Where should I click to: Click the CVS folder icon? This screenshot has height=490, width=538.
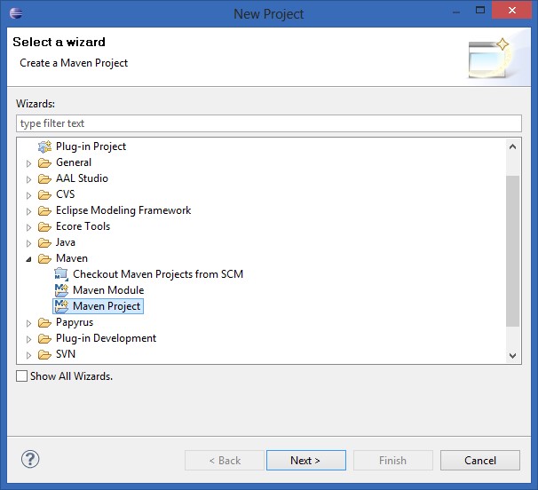click(44, 195)
